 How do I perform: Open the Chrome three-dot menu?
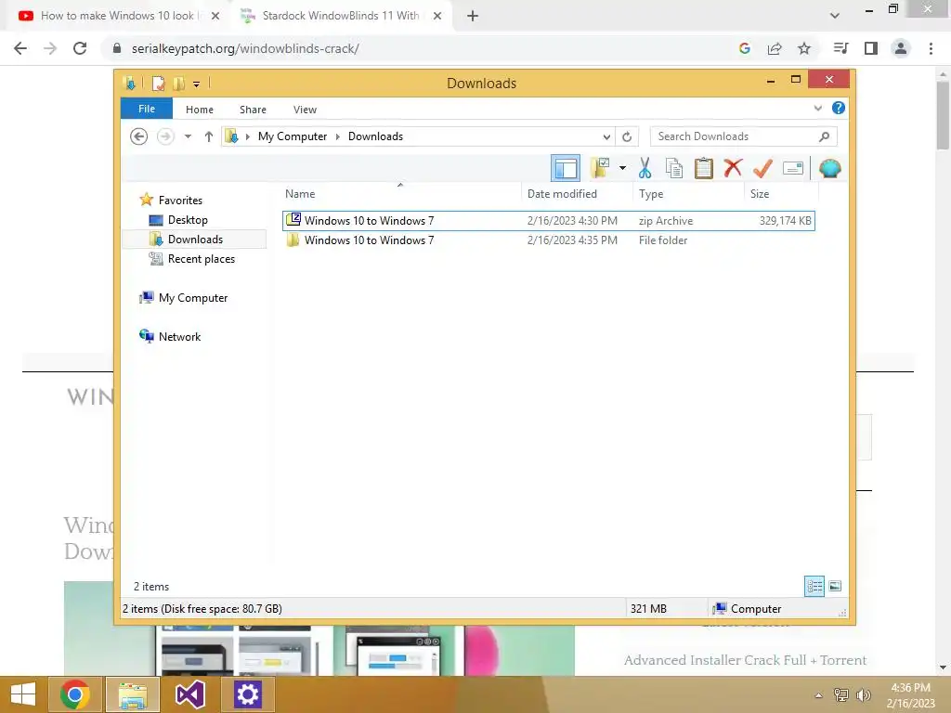pos(931,48)
